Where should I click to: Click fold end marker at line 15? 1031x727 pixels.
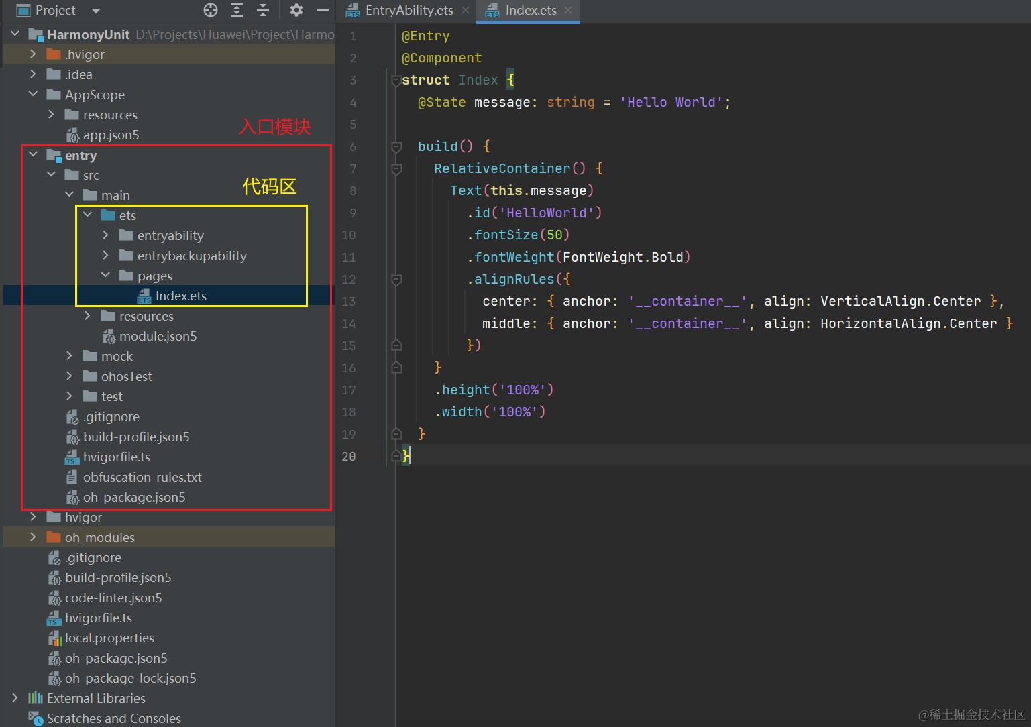[396, 345]
